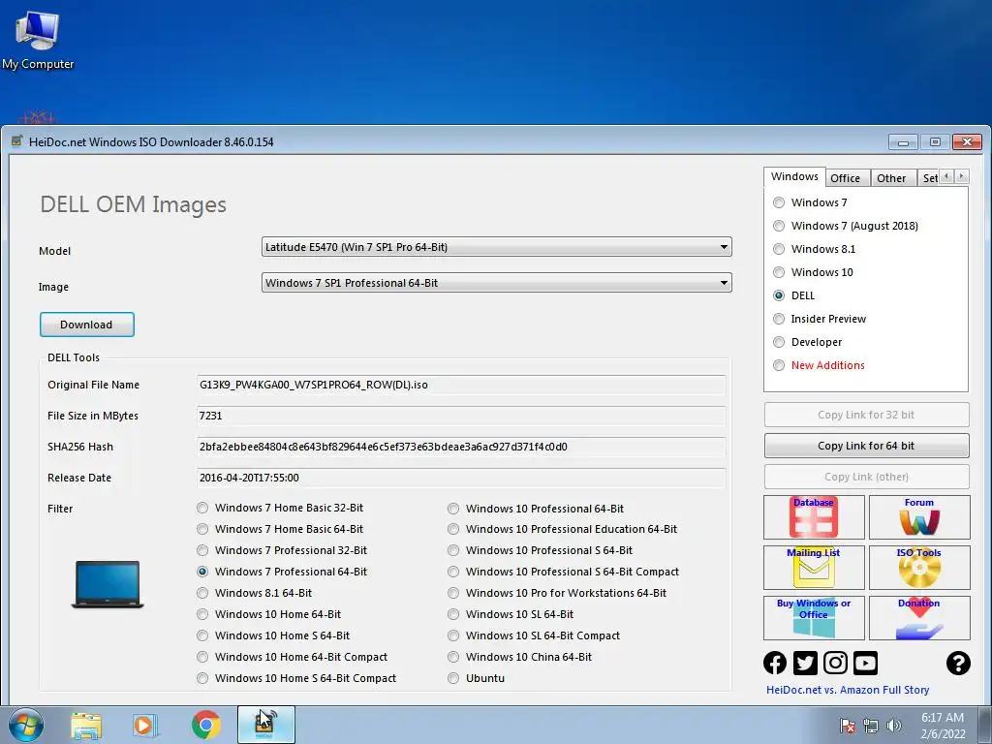Click the Dell laptop image
The height and width of the screenshot is (744, 992).
click(108, 584)
